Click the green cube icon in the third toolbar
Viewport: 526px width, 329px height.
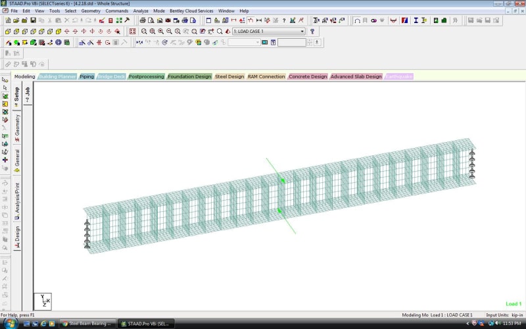tap(33, 43)
